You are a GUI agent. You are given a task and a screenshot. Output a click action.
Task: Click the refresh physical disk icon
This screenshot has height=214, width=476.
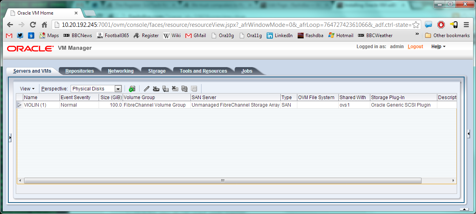pyautogui.click(x=184, y=89)
